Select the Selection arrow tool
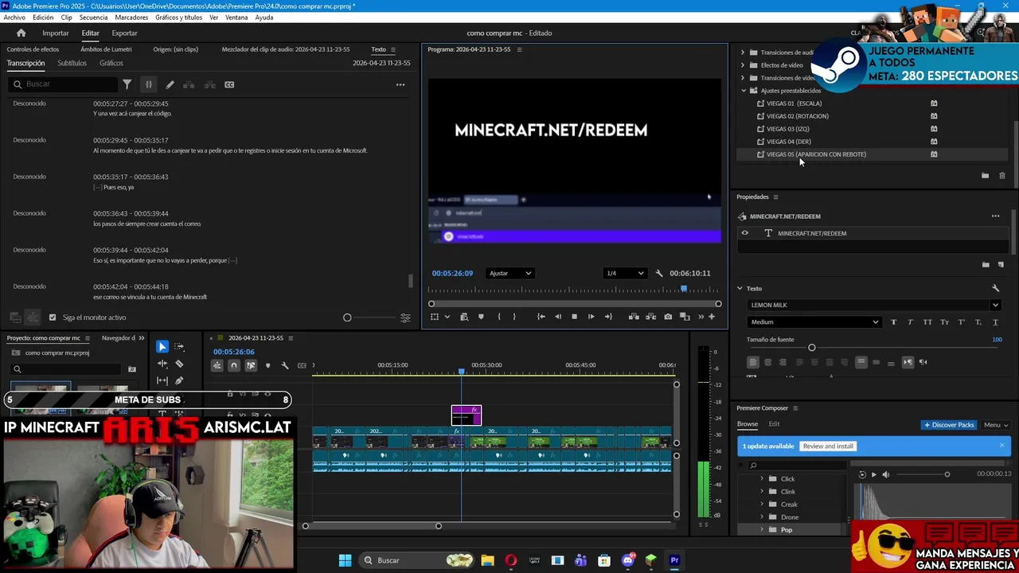The image size is (1019, 573). tap(162, 347)
